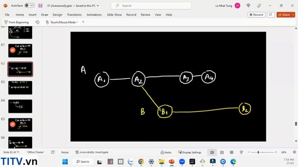This screenshot has width=298, height=167.
Task: Open the file name saved-location dropdown
Action: [x=98, y=6]
